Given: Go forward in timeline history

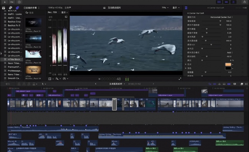Looking at the screenshot, I should click(x=153, y=84).
